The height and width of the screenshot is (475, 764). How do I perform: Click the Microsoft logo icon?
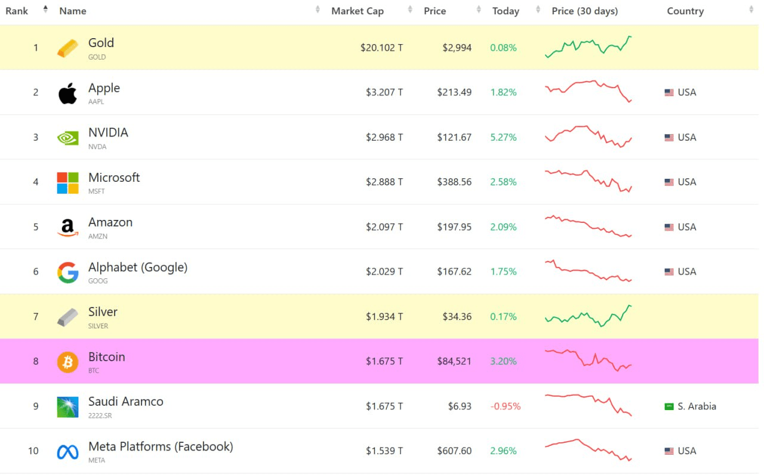coord(67,183)
